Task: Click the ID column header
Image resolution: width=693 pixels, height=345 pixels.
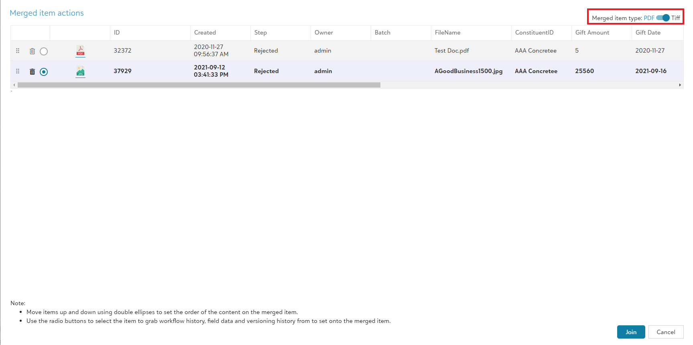Action: click(x=117, y=33)
